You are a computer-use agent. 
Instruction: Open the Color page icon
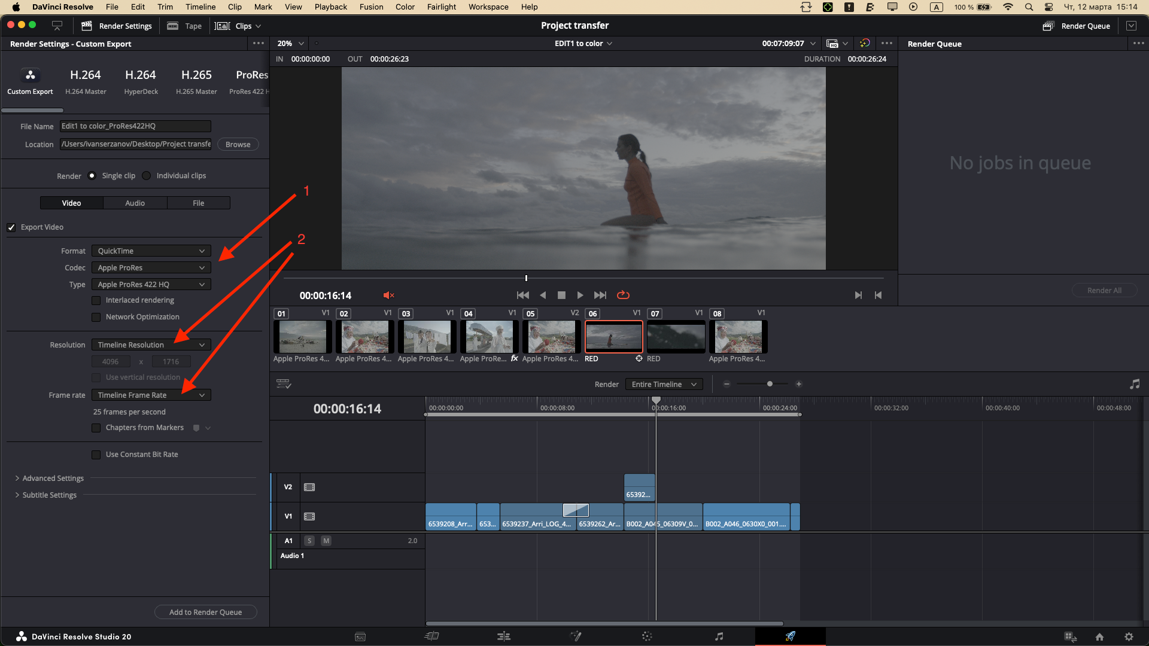(x=647, y=636)
